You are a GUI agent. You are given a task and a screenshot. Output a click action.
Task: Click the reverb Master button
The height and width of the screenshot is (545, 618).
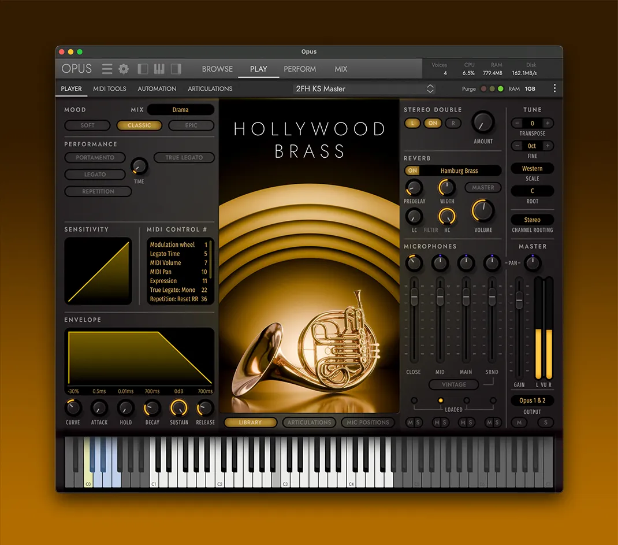click(483, 188)
